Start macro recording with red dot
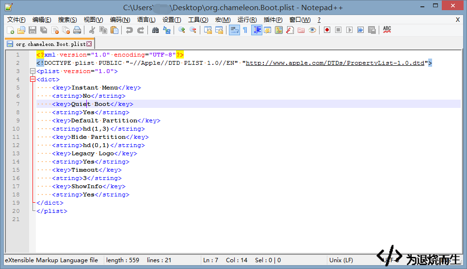The width and height of the screenshot is (467, 269). (327, 30)
